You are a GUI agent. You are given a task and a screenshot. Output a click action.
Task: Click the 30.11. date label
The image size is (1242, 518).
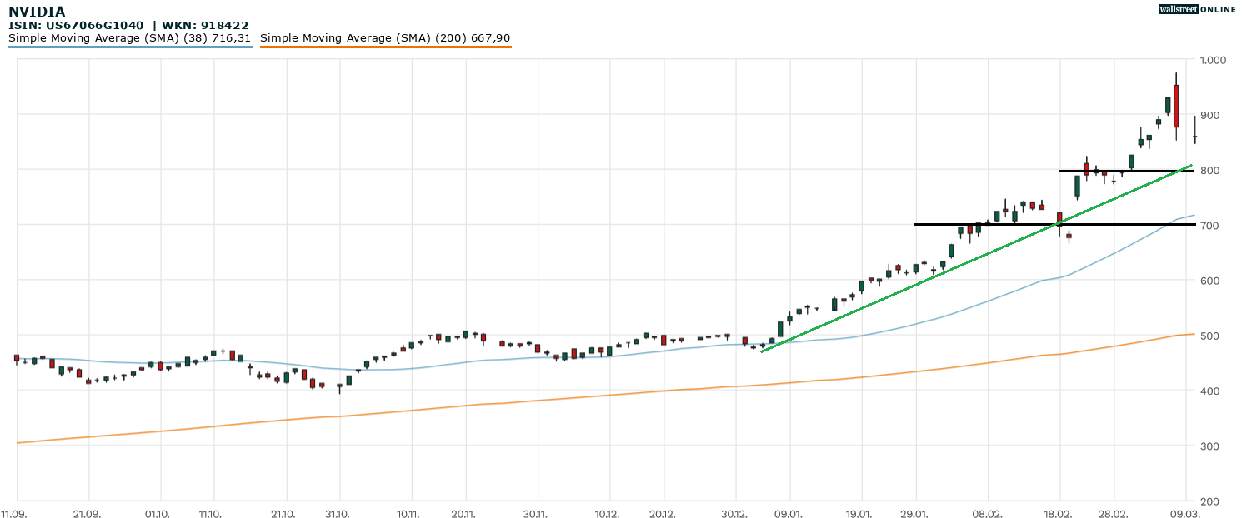[537, 514]
